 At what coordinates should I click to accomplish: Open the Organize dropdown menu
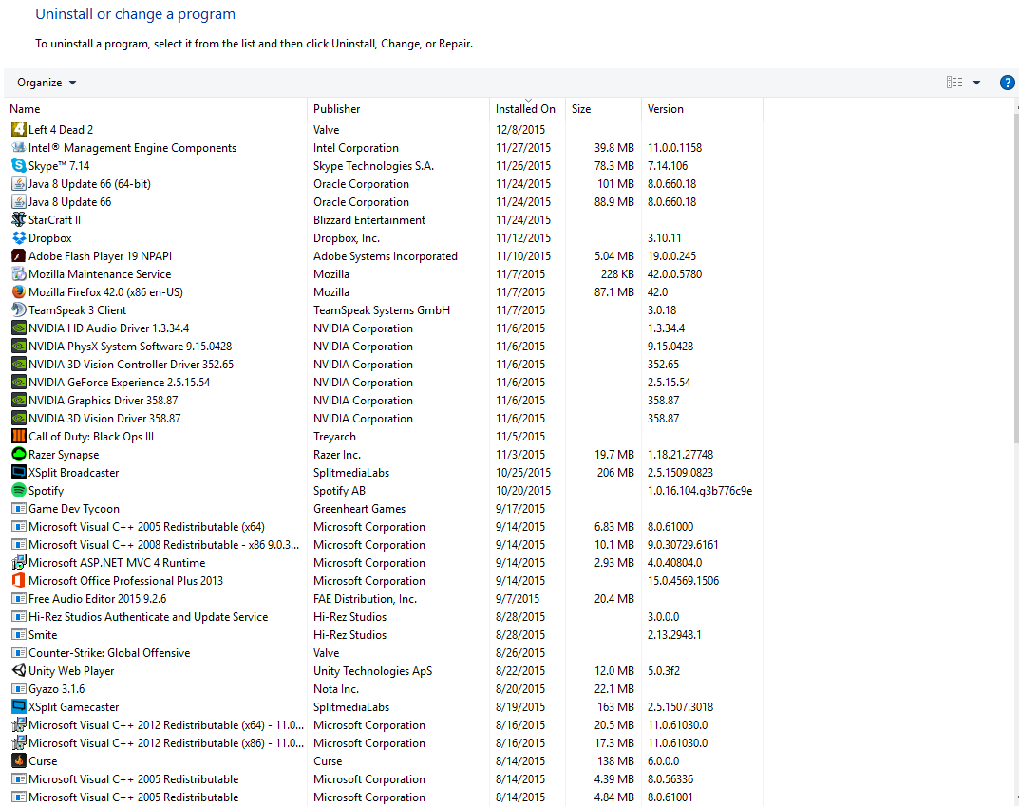coord(47,83)
